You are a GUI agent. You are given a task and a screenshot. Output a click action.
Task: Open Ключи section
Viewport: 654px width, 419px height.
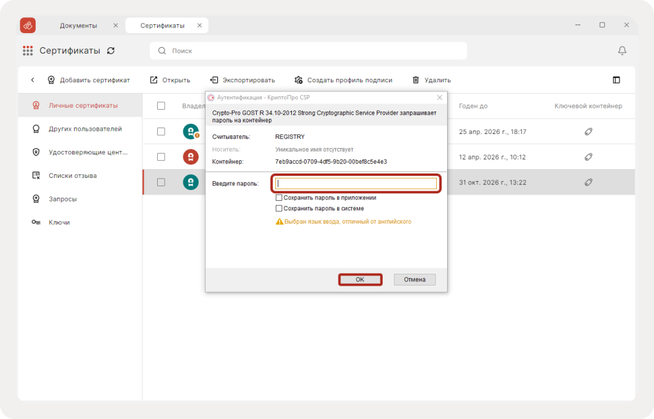(80, 222)
